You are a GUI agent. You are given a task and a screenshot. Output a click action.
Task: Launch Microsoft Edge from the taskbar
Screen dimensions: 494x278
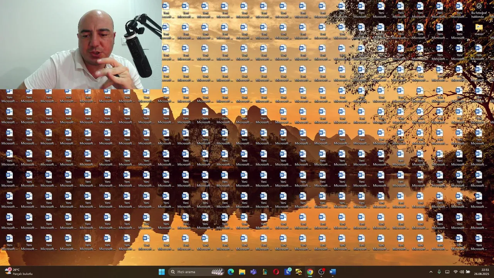(231, 272)
